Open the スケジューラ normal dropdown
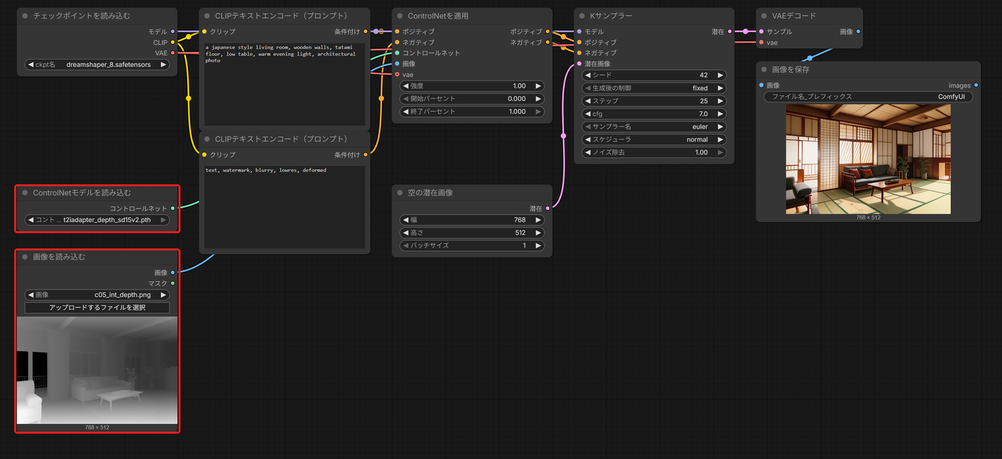1002x459 pixels. pyautogui.click(x=654, y=140)
